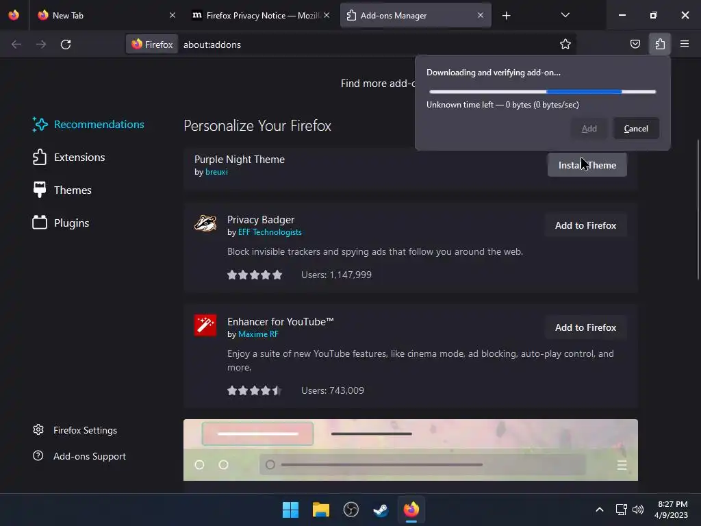Open a new tab with plus button
This screenshot has width=701, height=526.
pyautogui.click(x=506, y=16)
